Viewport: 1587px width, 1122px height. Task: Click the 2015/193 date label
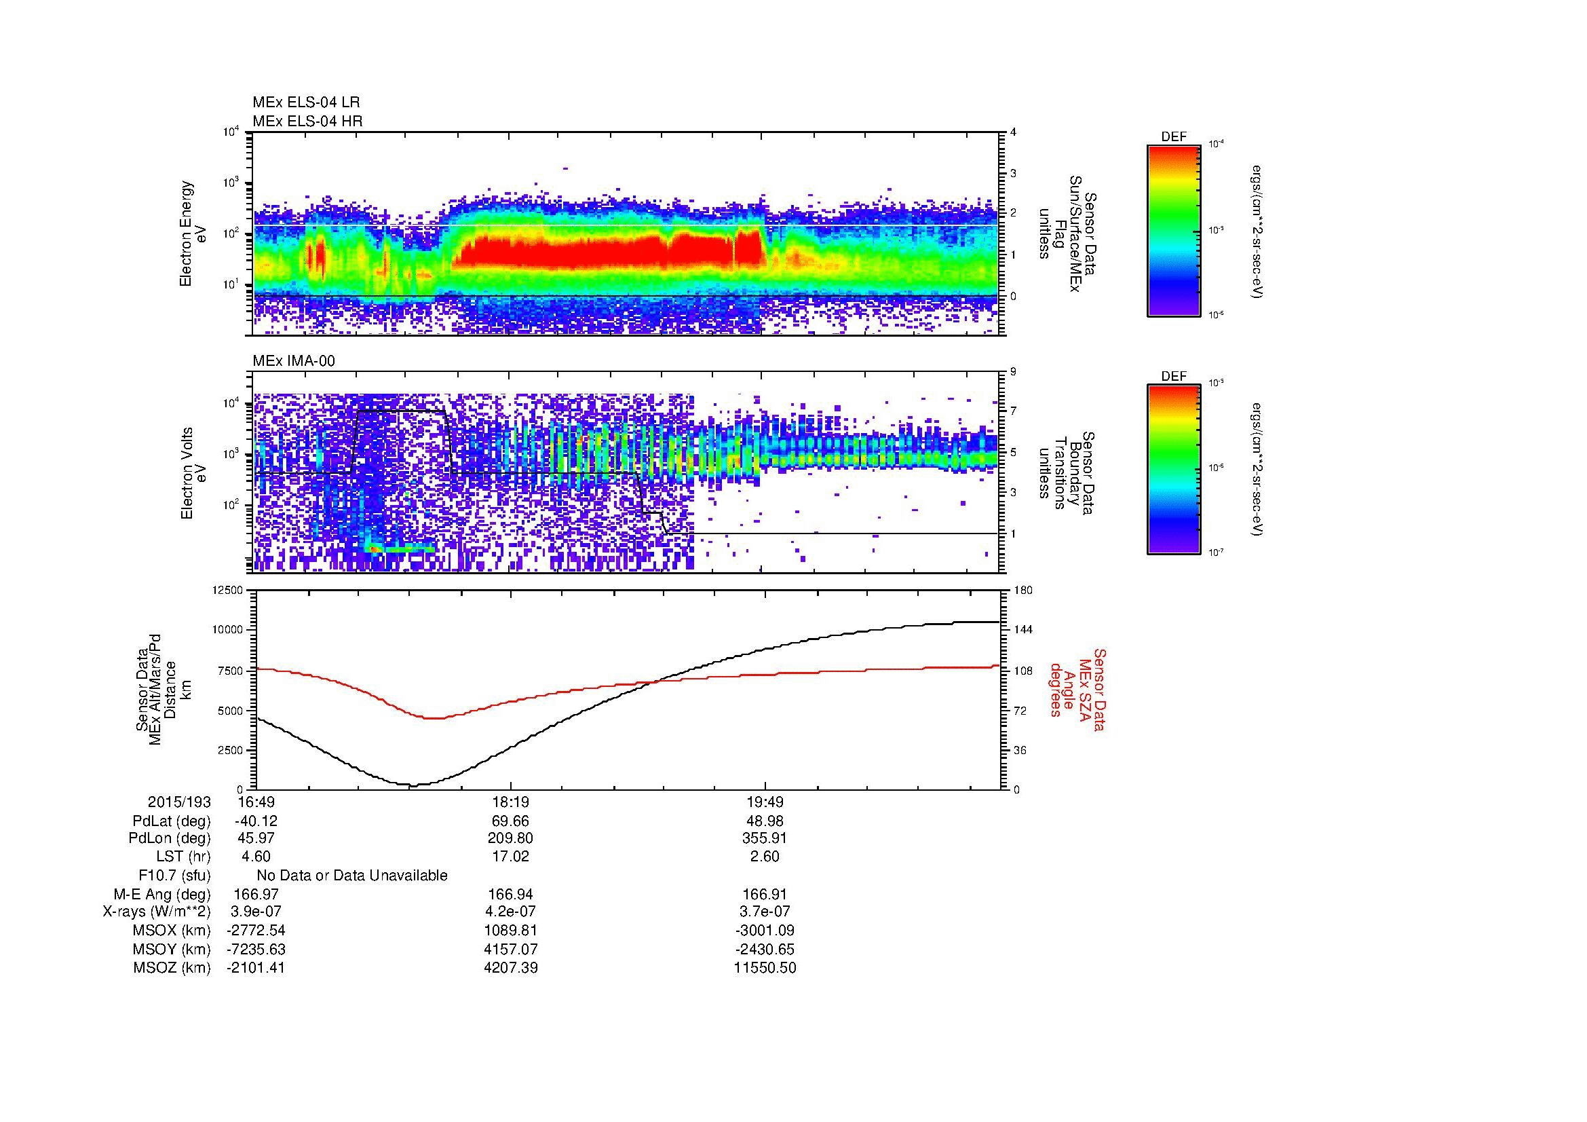179,802
